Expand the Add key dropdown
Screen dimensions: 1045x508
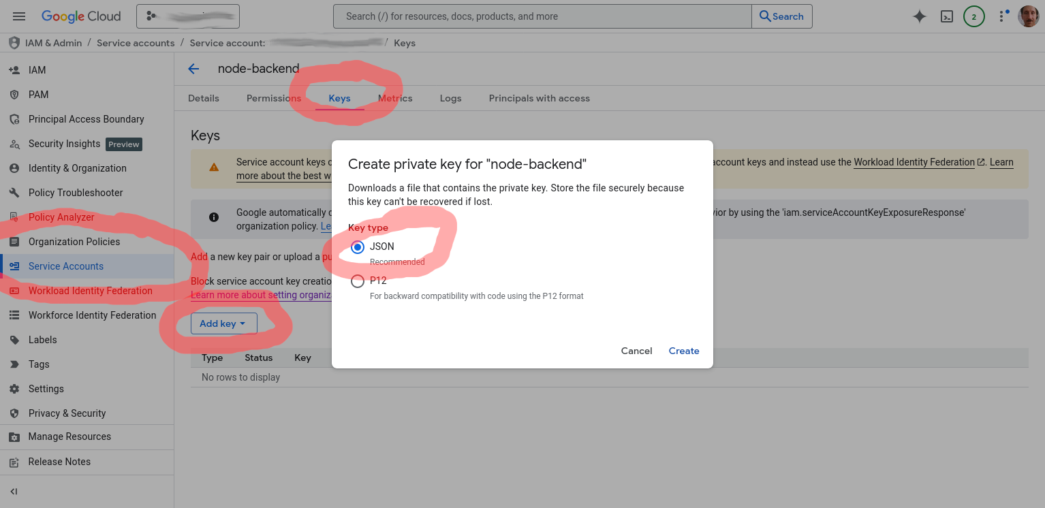coord(223,323)
